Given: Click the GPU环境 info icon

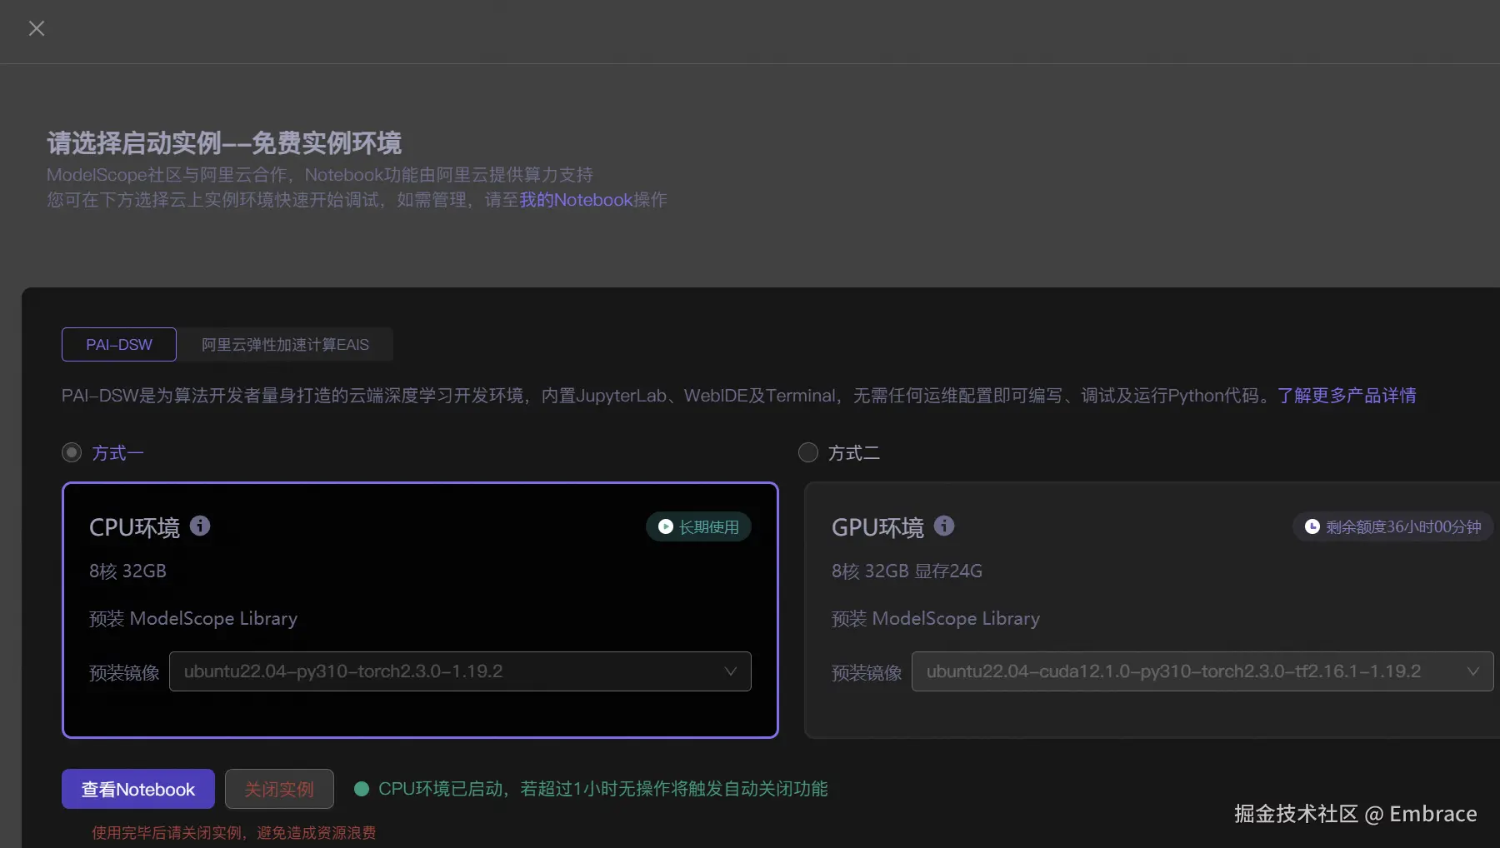Looking at the screenshot, I should [x=944, y=526].
